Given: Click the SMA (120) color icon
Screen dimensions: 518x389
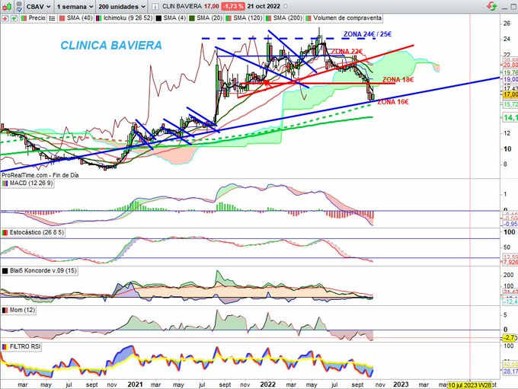Looking at the screenshot, I should (229, 18).
